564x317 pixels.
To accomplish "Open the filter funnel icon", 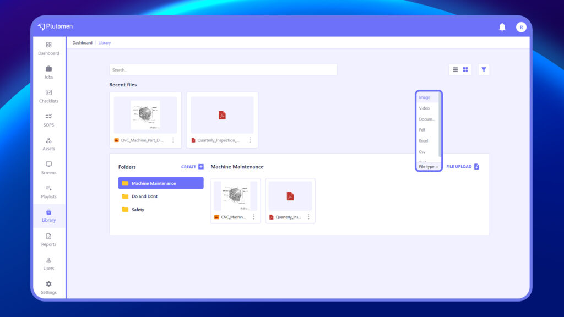I will click(x=484, y=70).
